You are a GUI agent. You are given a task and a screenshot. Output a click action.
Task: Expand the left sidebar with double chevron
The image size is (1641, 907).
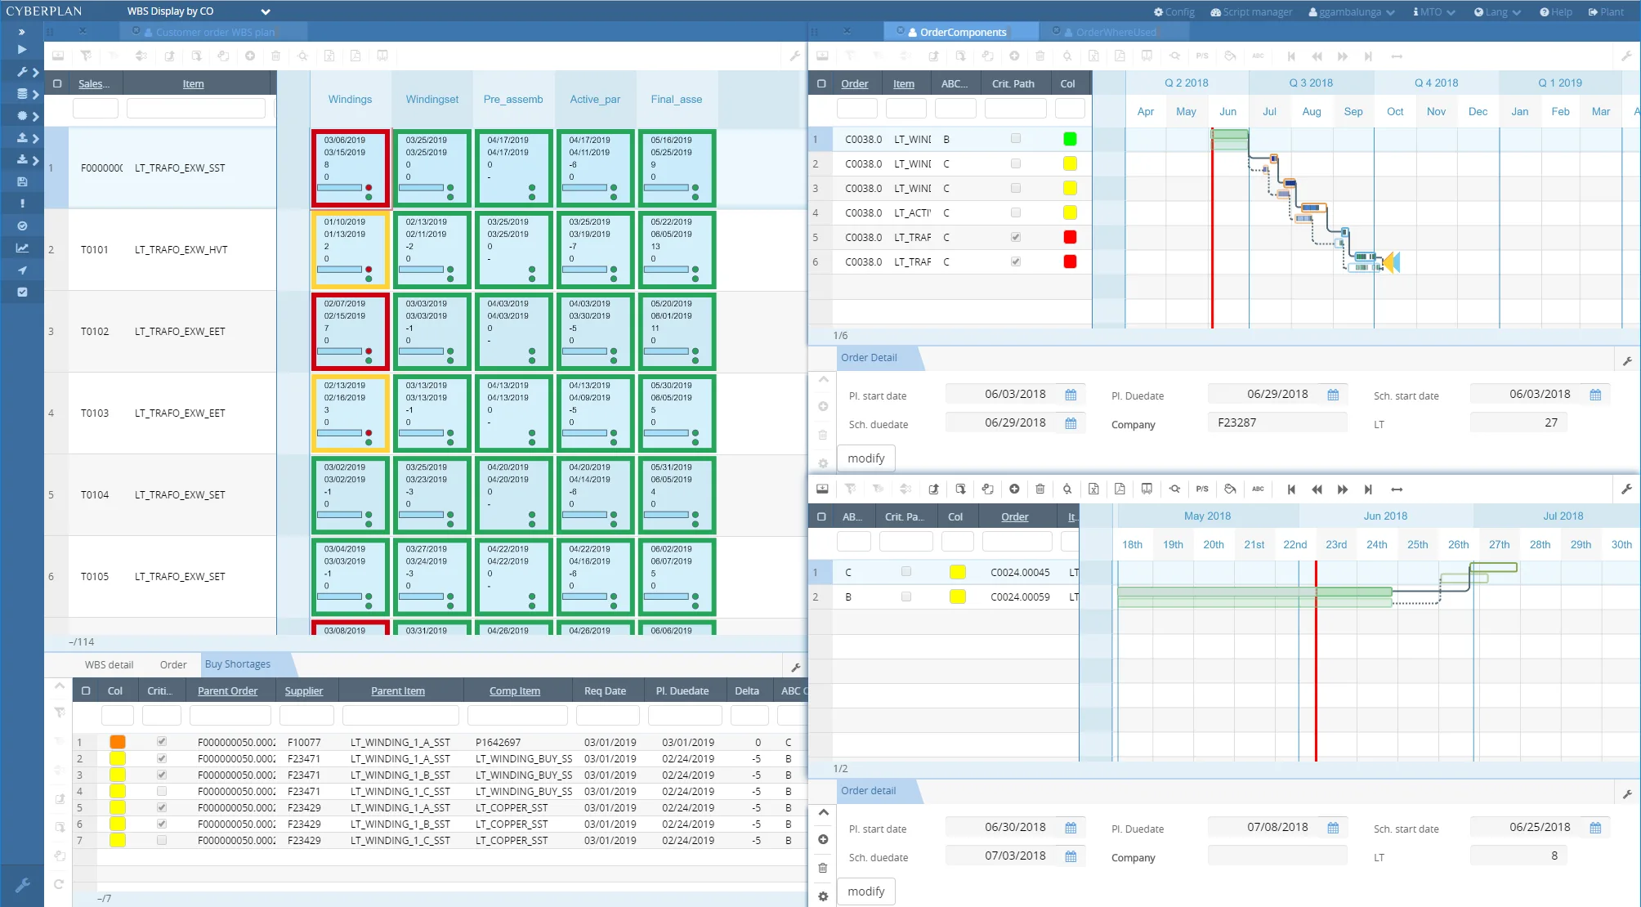click(22, 32)
